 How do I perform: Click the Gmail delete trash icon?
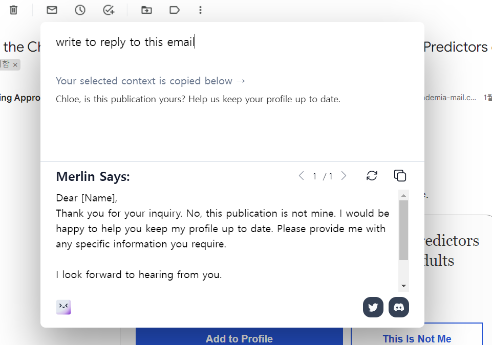13,10
